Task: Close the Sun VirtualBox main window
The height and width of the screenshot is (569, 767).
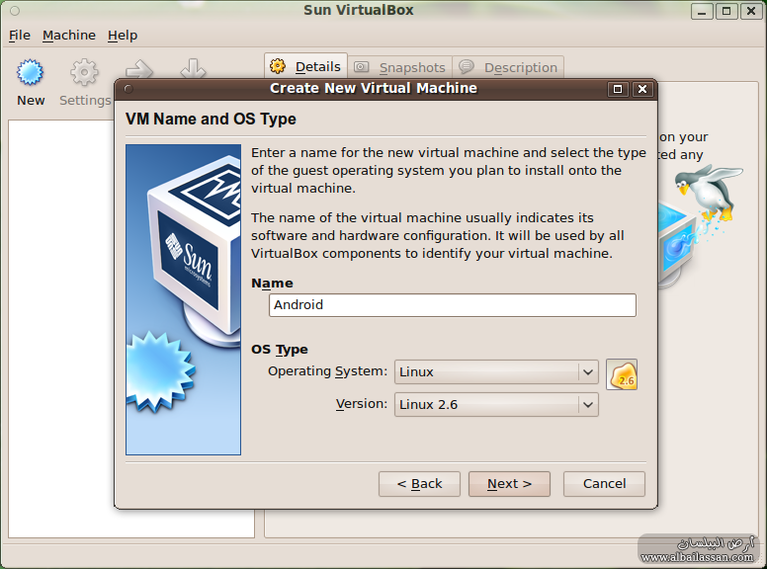Action: click(751, 11)
